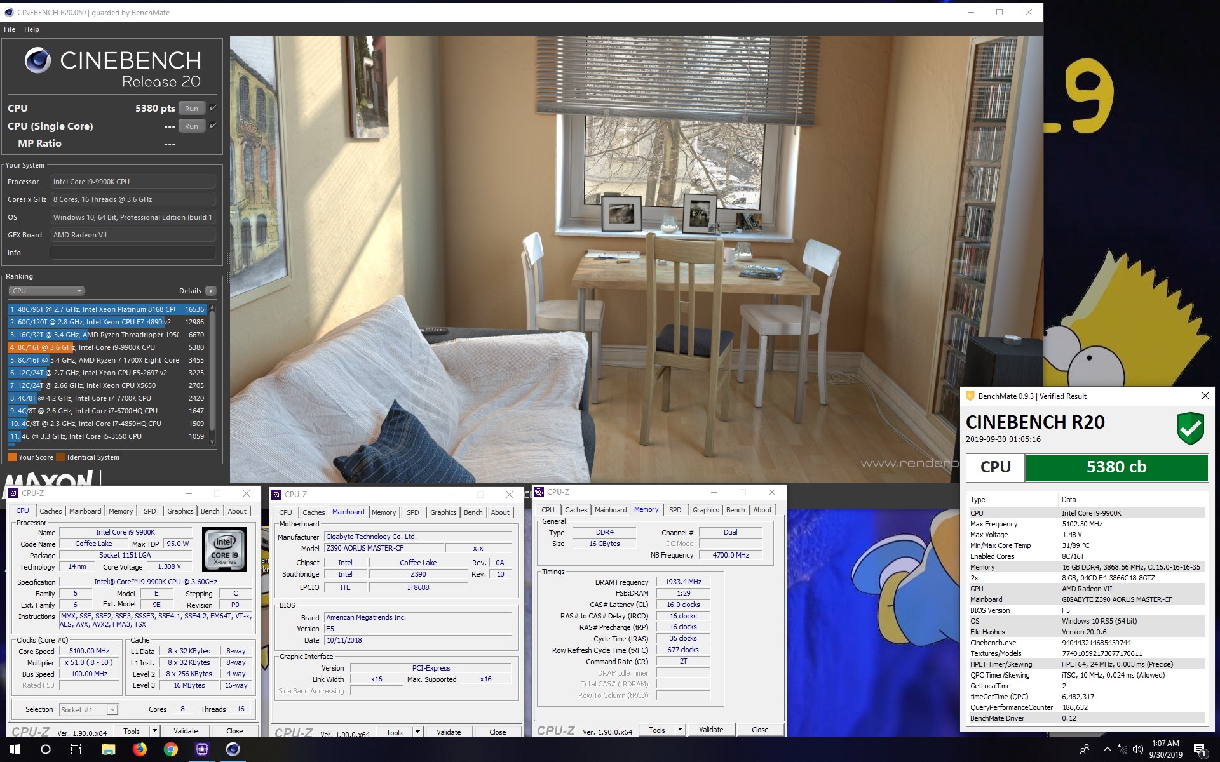The height and width of the screenshot is (762, 1220).
Task: Open ranking Details arrow button
Action: point(211,291)
